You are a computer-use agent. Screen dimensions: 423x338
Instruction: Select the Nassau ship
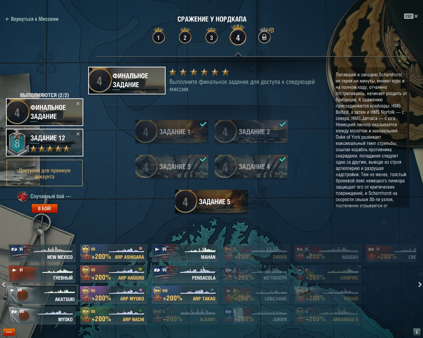coord(328,253)
